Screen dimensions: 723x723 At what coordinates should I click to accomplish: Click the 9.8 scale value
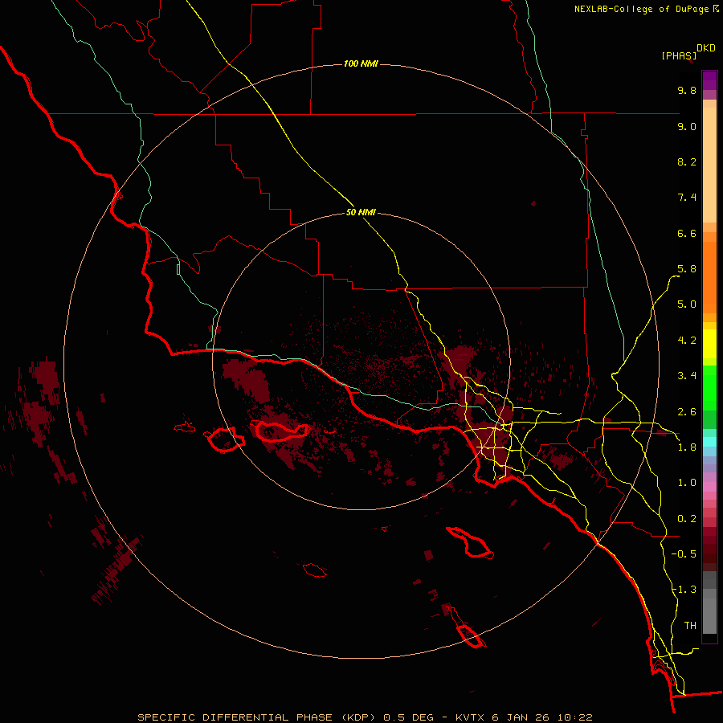[687, 91]
